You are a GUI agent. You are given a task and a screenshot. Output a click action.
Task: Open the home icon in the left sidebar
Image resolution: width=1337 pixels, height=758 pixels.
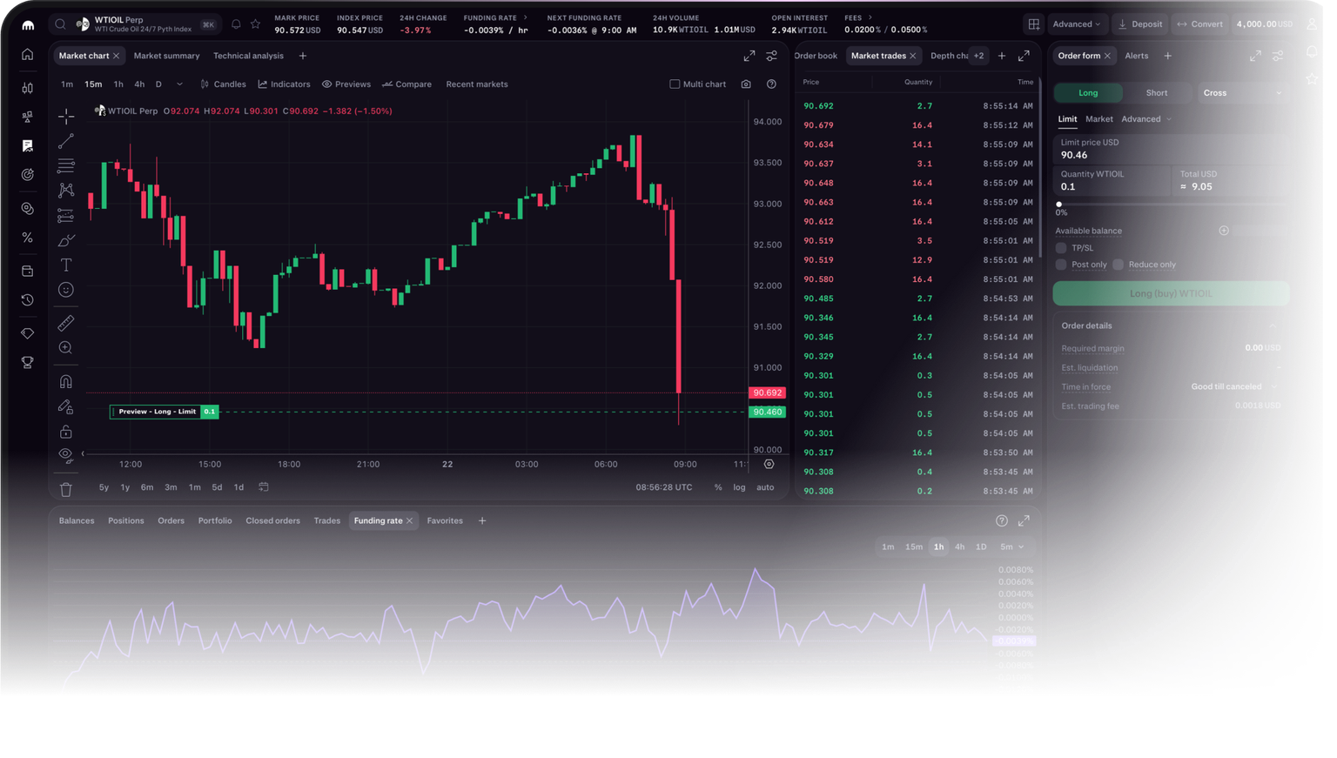pyautogui.click(x=28, y=55)
